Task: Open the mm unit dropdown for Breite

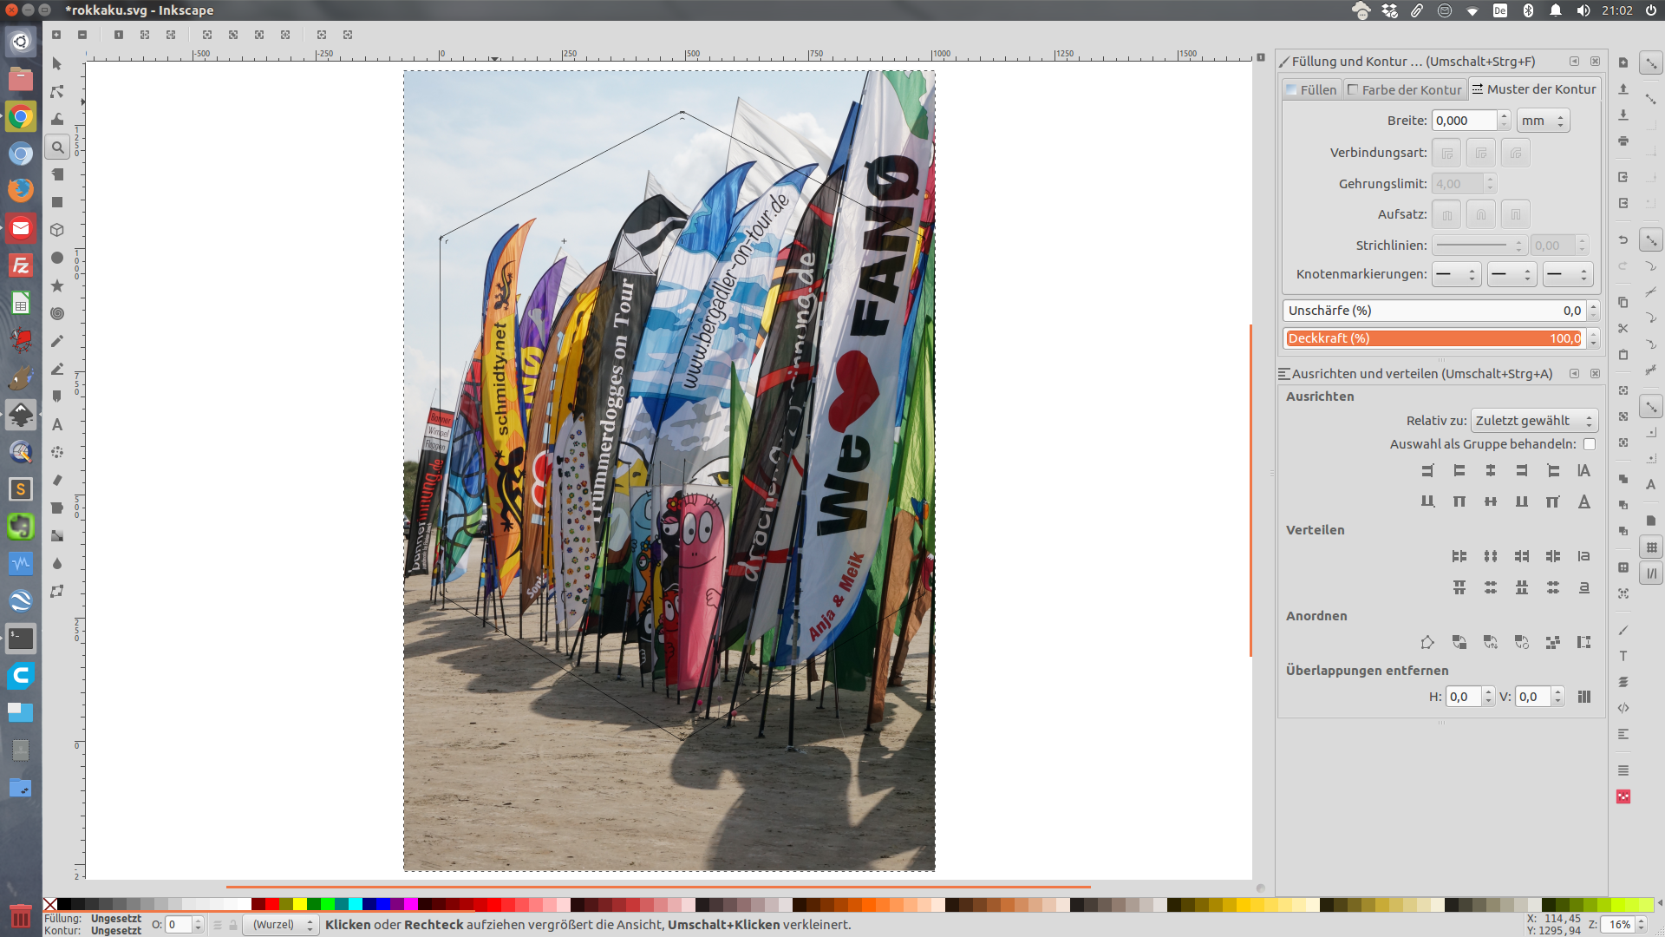Action: [x=1543, y=121]
